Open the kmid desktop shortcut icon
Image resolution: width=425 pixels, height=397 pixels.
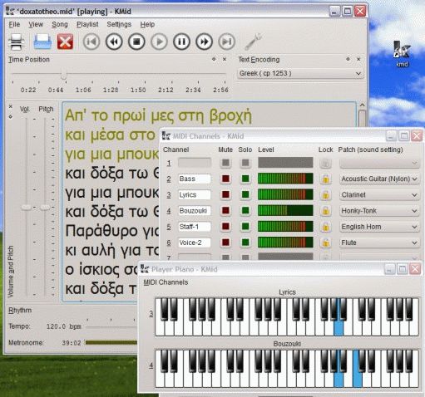[x=402, y=54]
